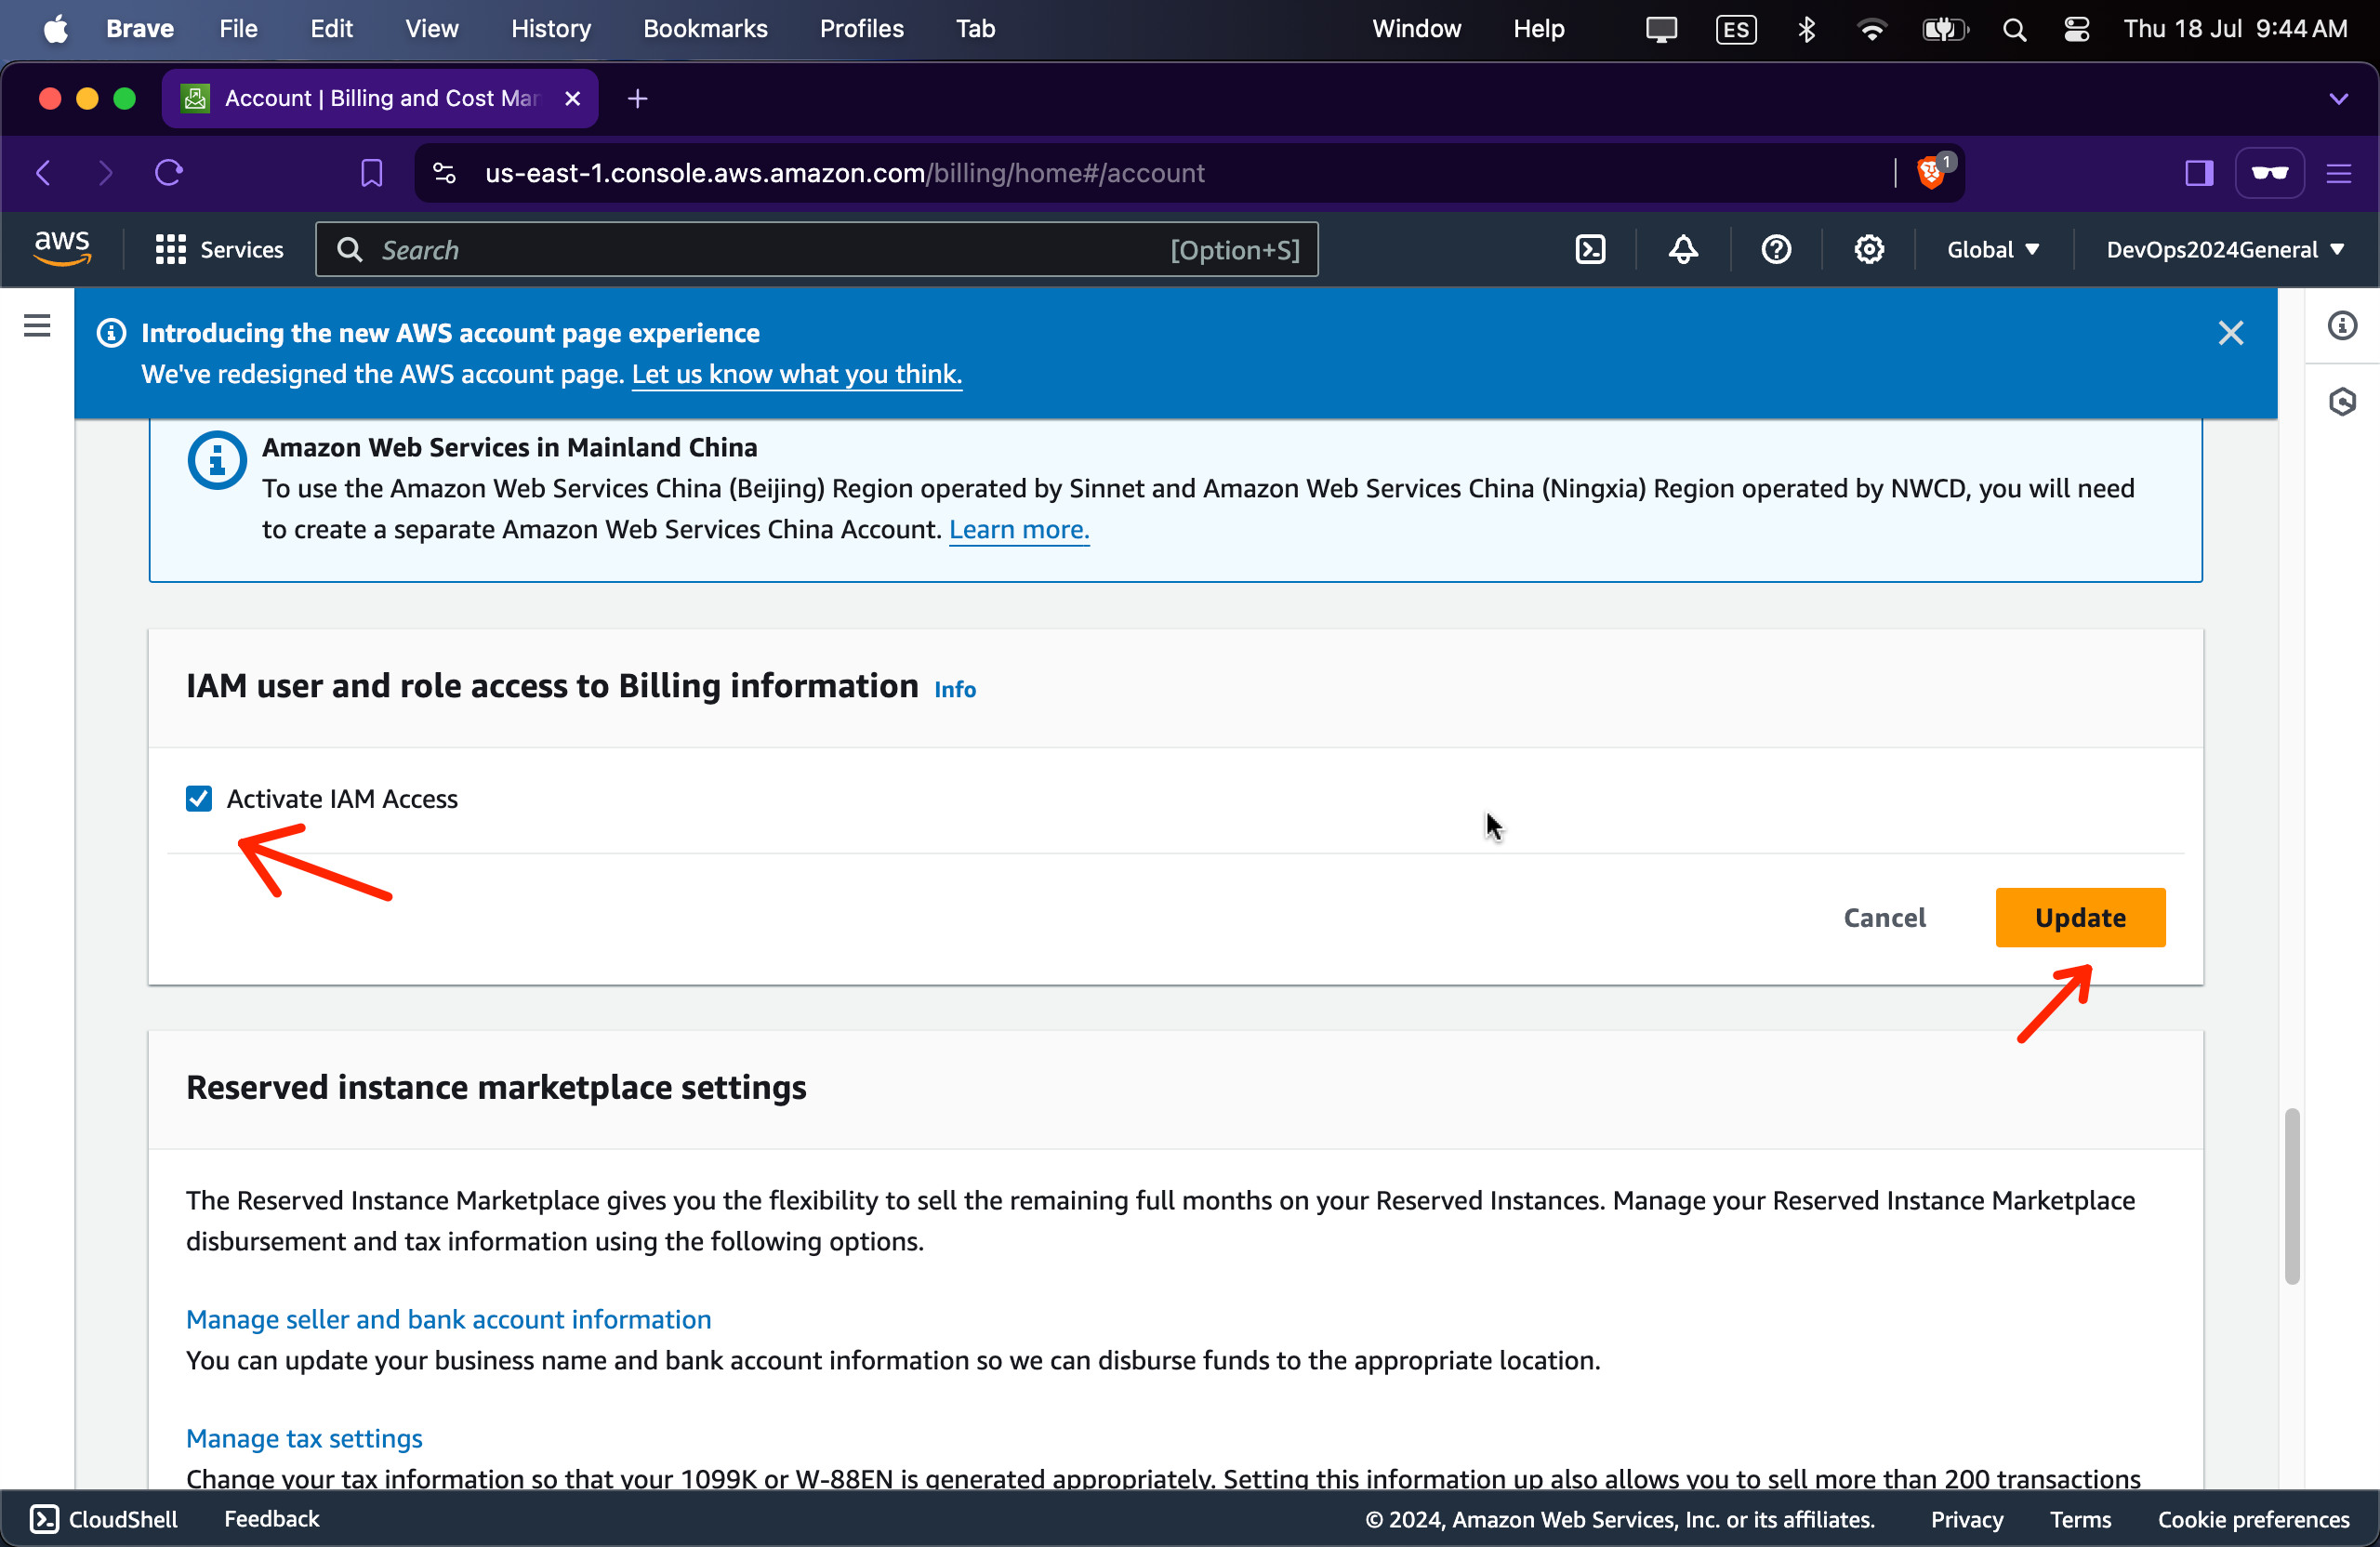Open the Bookmarks menu in menu bar
Image resolution: width=2380 pixels, height=1547 pixels.
click(705, 28)
